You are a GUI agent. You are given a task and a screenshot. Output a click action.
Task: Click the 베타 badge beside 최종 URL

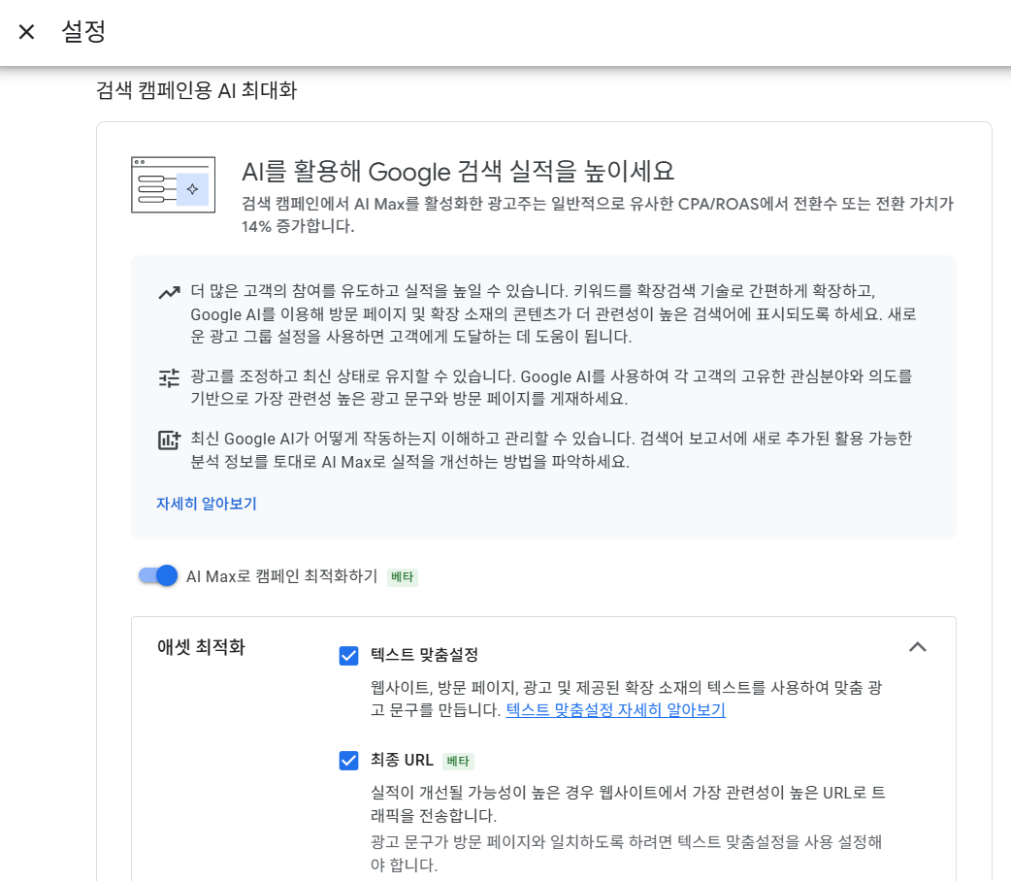[x=458, y=761]
